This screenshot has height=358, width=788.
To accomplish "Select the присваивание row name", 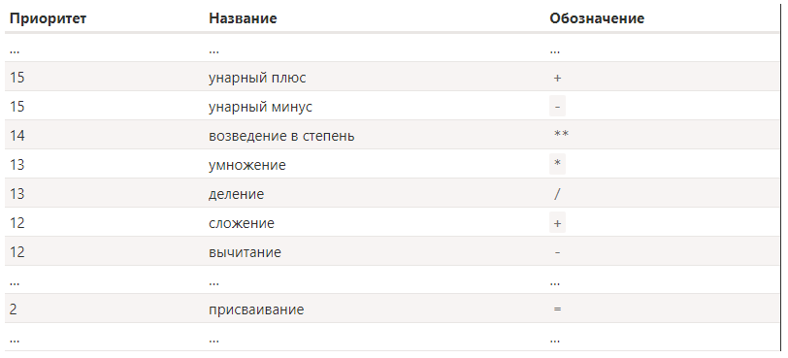I will click(256, 309).
